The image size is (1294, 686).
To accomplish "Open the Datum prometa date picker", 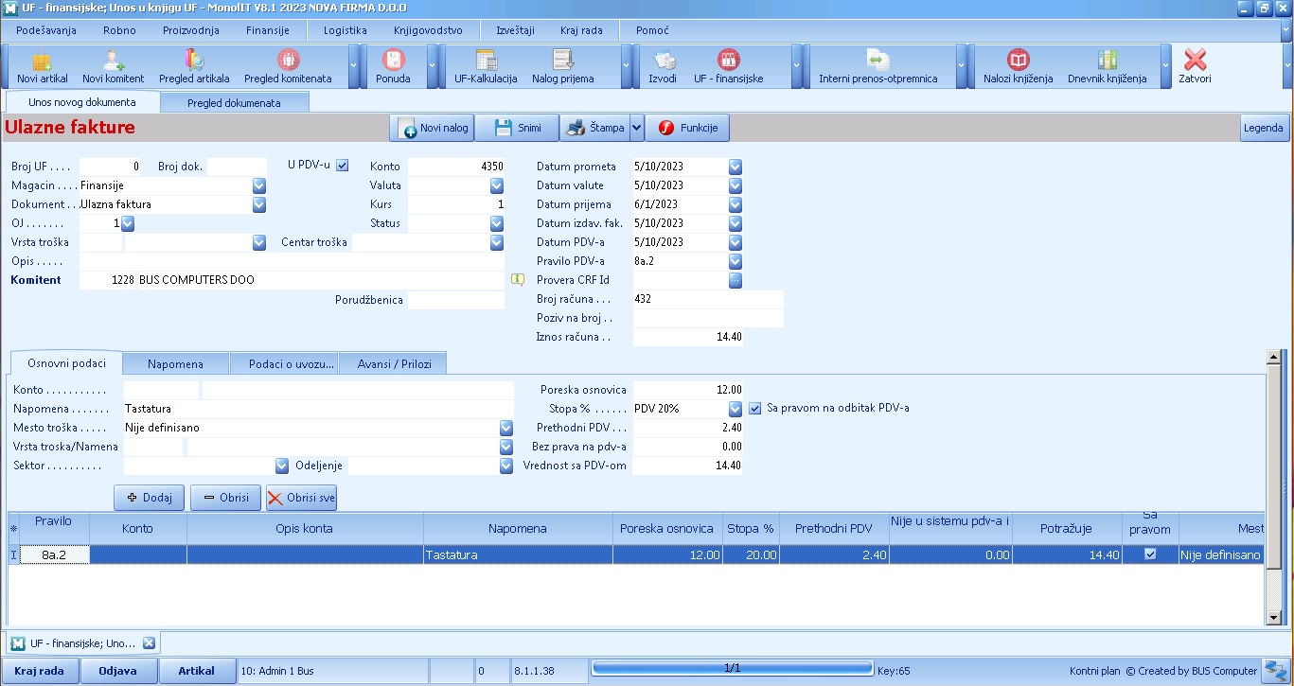I will pos(736,167).
